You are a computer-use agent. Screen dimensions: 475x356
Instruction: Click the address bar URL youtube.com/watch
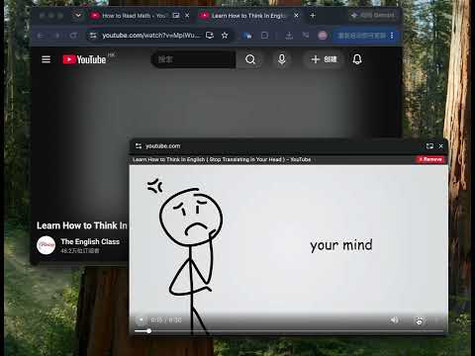tap(151, 36)
